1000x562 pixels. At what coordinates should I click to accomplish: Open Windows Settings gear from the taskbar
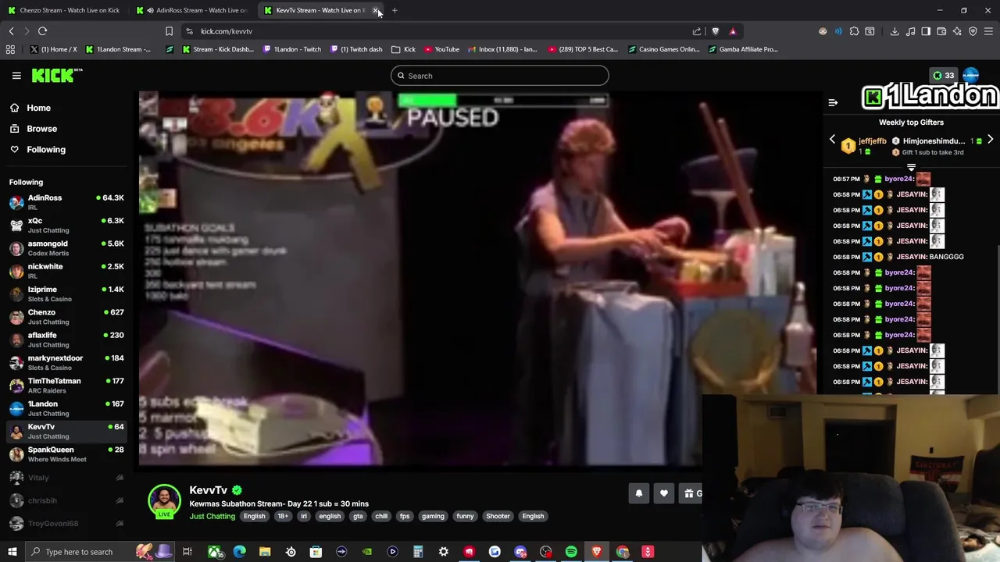[444, 552]
